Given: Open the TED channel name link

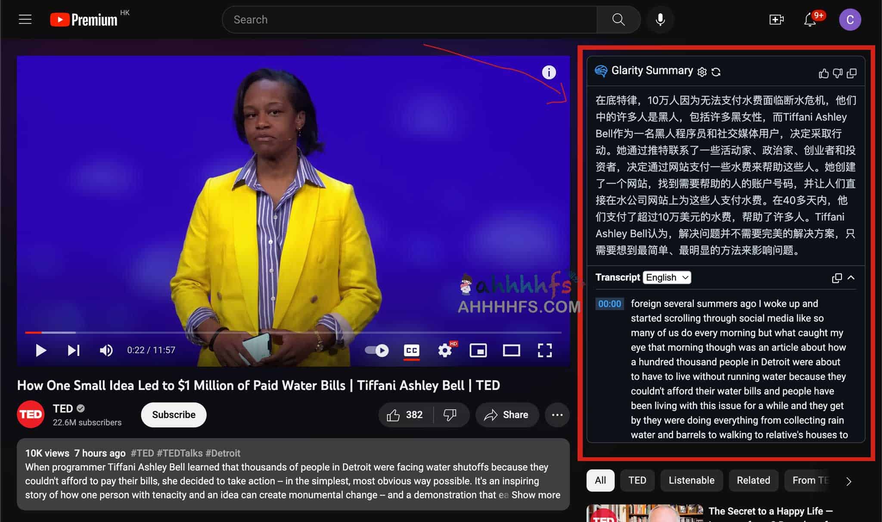Looking at the screenshot, I should tap(63, 408).
